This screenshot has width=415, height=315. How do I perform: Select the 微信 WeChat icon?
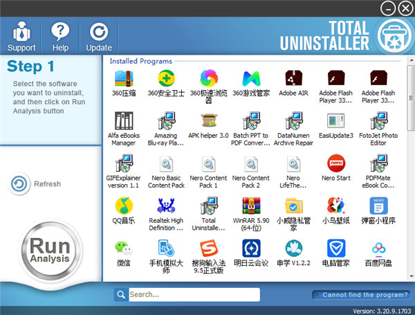[124, 248]
